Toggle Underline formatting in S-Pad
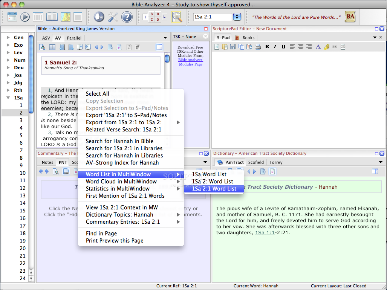This screenshot has height=290, width=387. coord(283,47)
